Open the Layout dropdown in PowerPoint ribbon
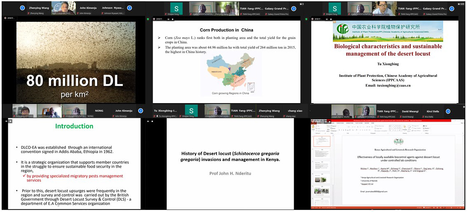Screen dimensions: 467x212 point(334,126)
